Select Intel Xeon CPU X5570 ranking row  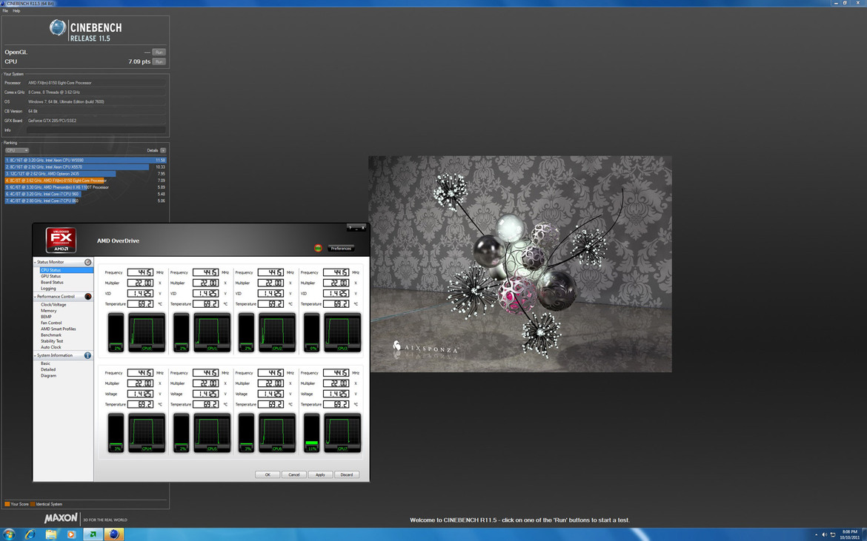pyautogui.click(x=85, y=167)
